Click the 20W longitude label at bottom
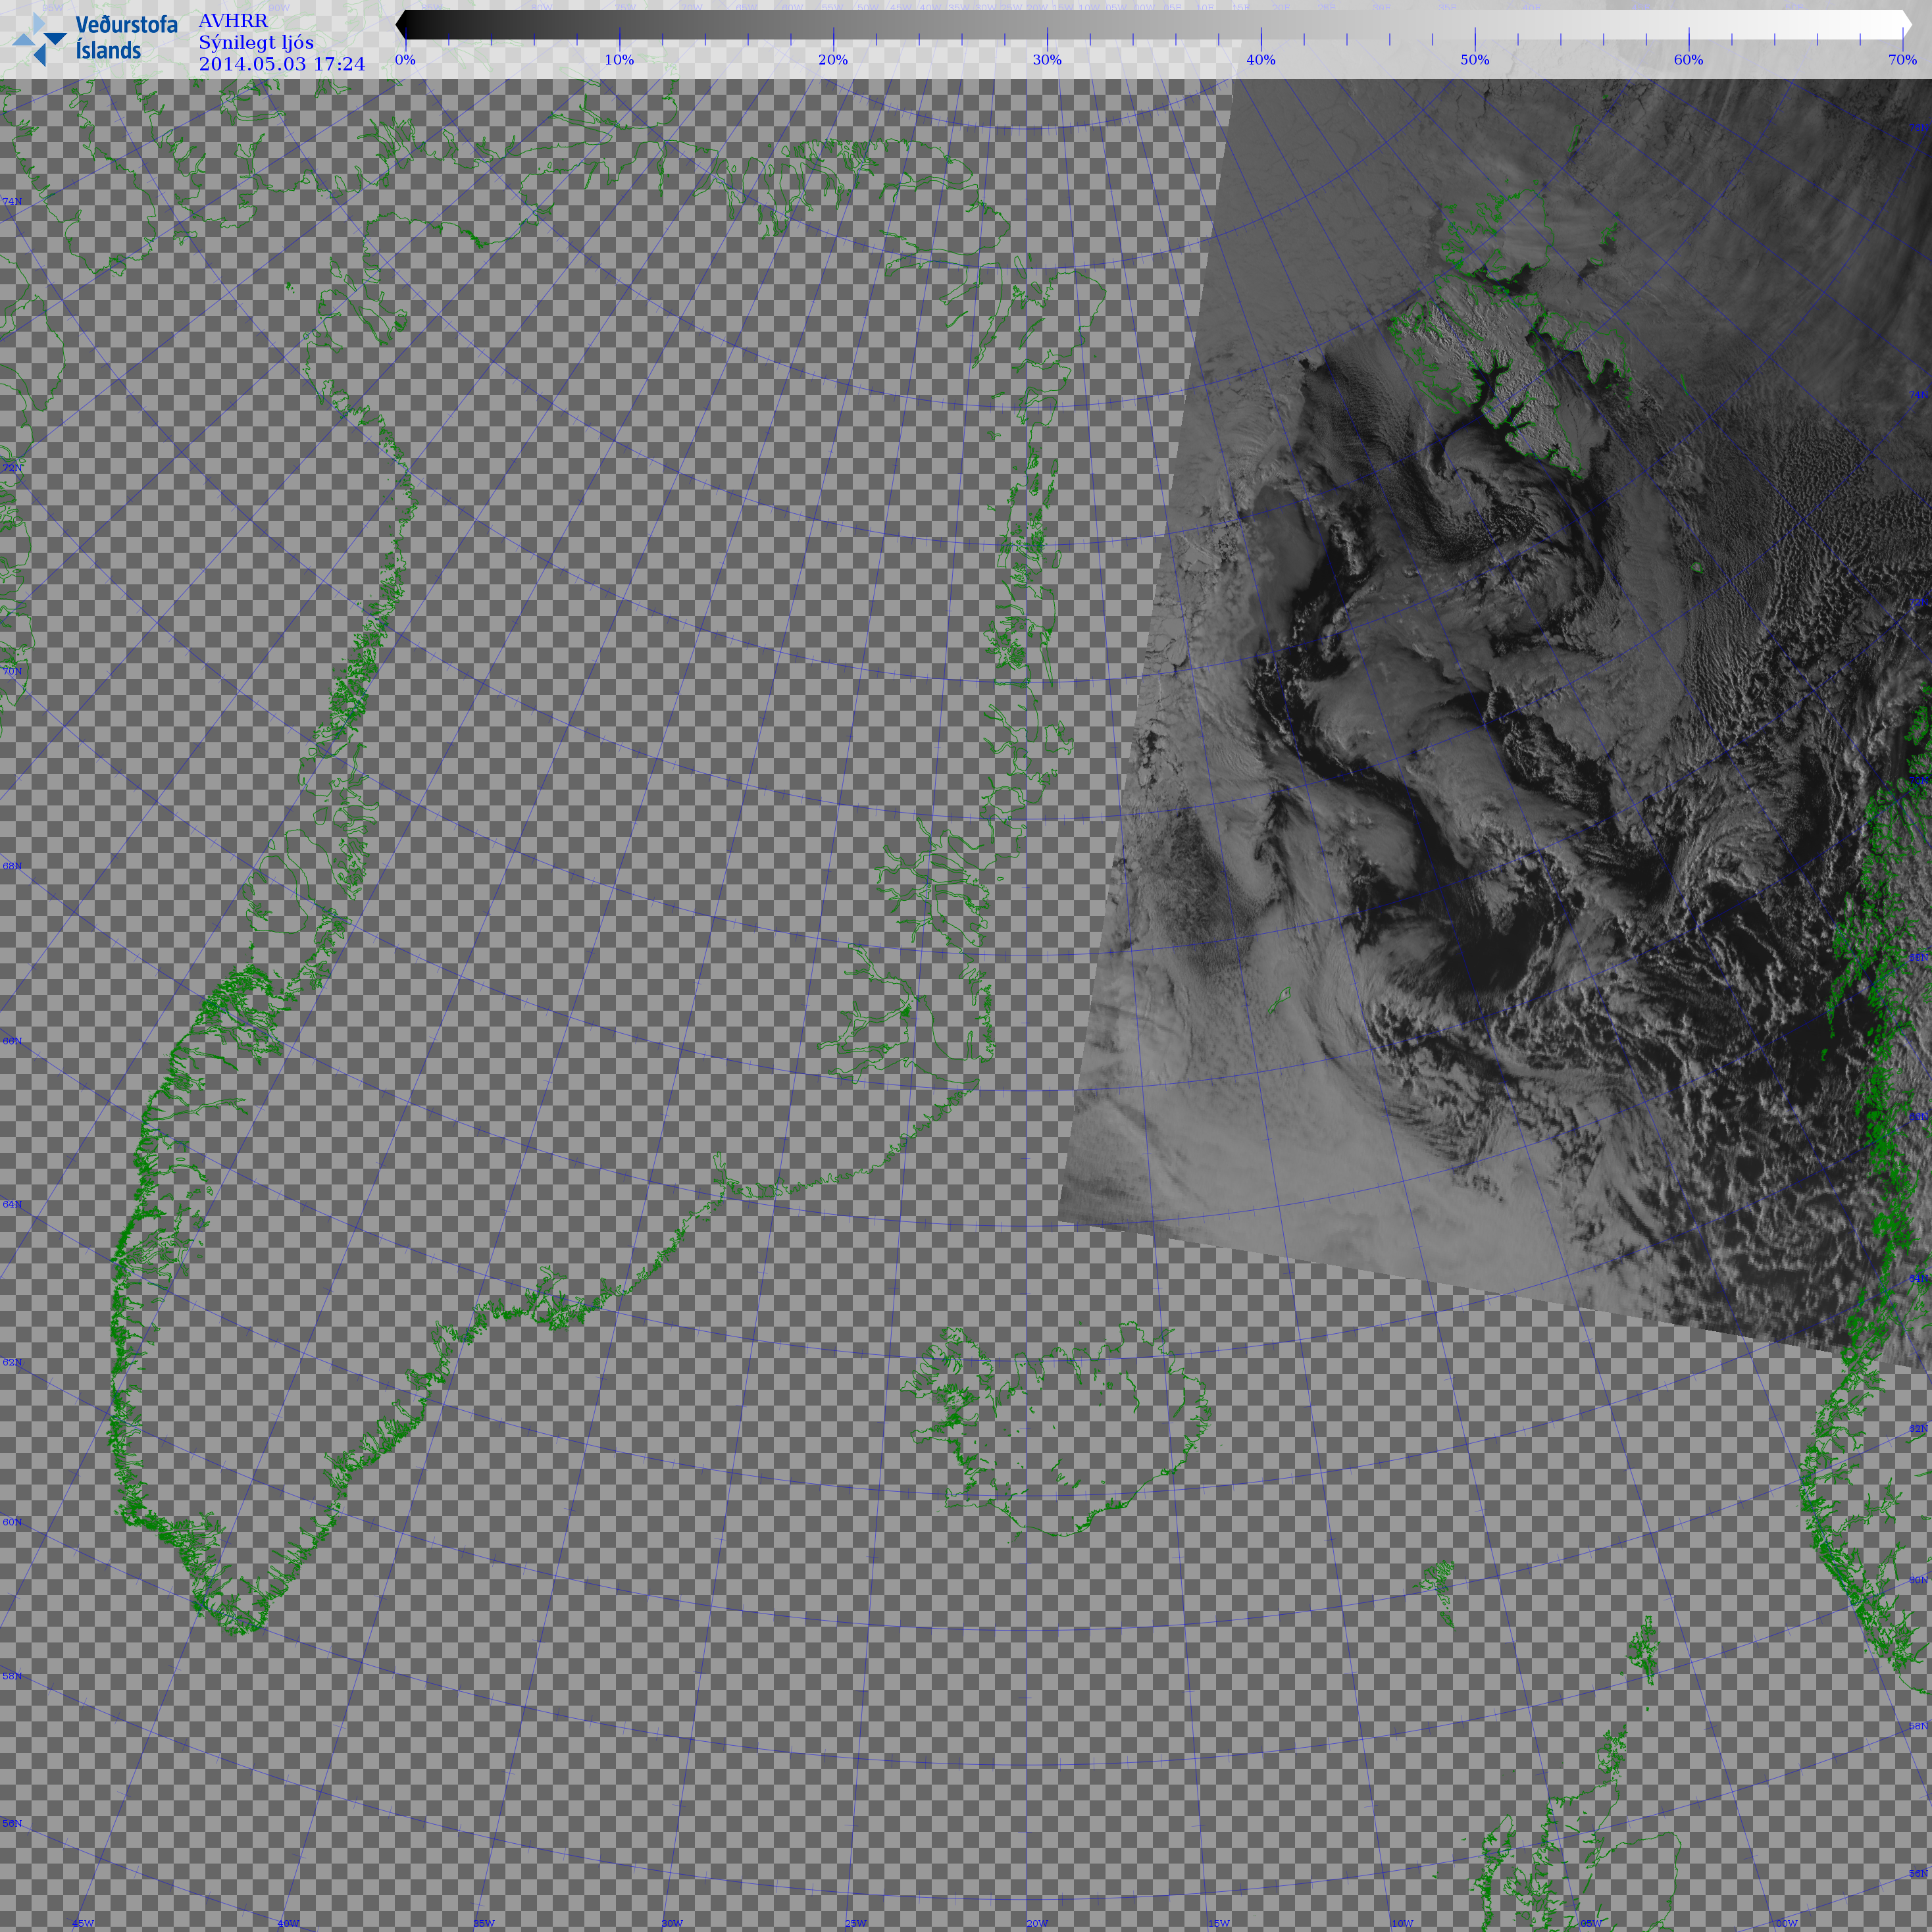The image size is (1932, 1932). point(1037,1923)
